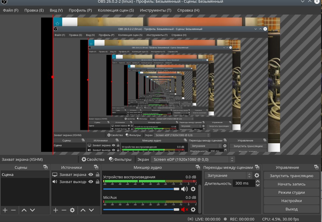Screen dimensions: 322x222
Task: Open the Затухание transition dropdown
Action: pos(228,175)
